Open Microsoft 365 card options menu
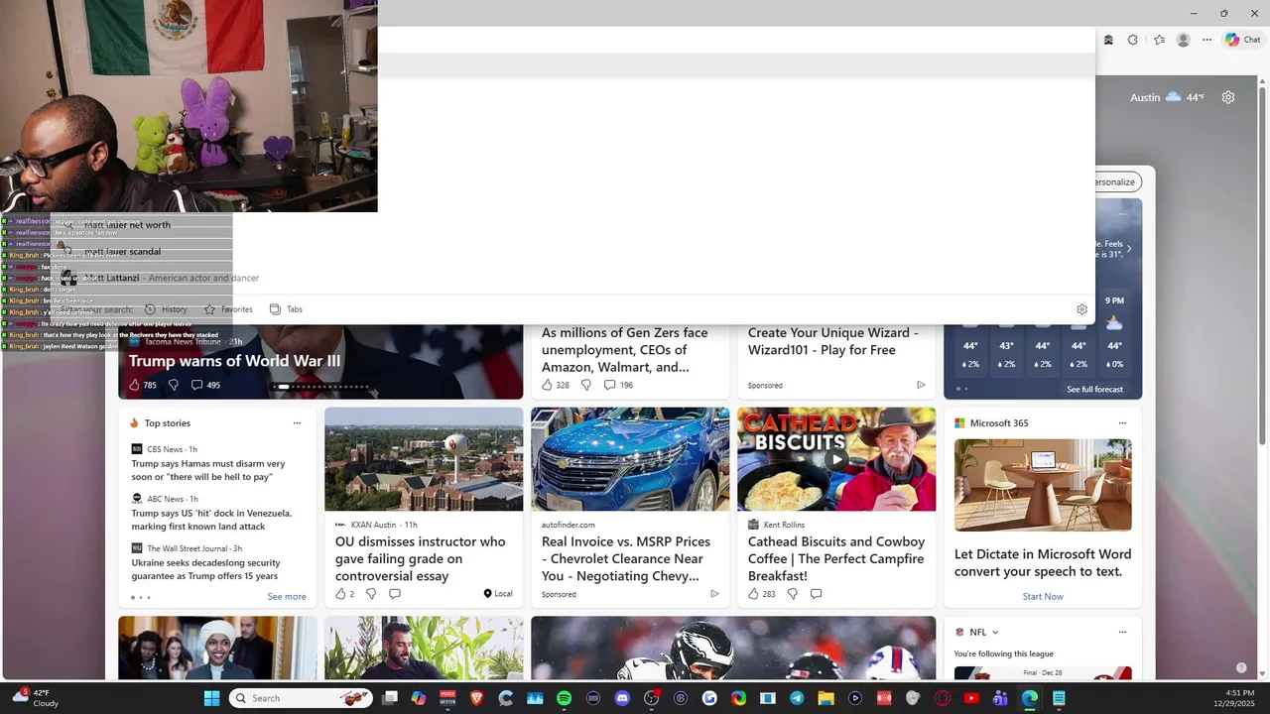1270x714 pixels. 1122,423
